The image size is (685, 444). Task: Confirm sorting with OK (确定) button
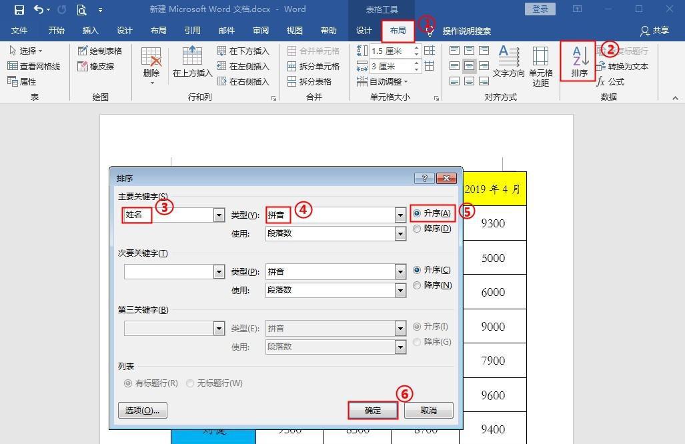point(373,411)
